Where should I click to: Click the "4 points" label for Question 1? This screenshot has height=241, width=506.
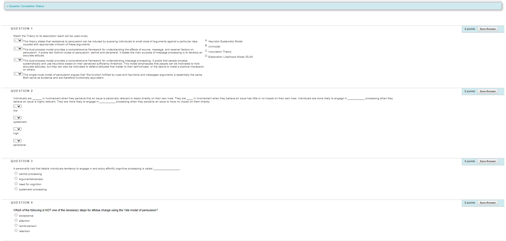pos(470,29)
